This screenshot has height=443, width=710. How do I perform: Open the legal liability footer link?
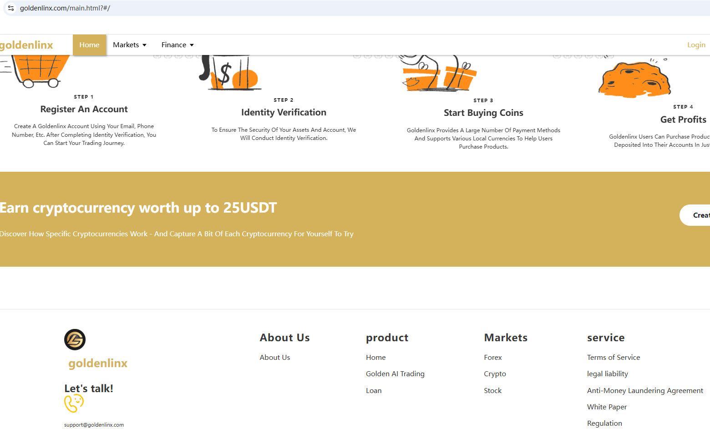coord(608,374)
